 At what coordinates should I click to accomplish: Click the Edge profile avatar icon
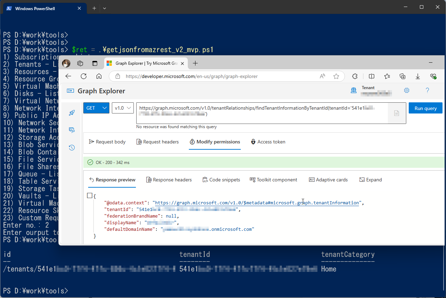(66, 63)
